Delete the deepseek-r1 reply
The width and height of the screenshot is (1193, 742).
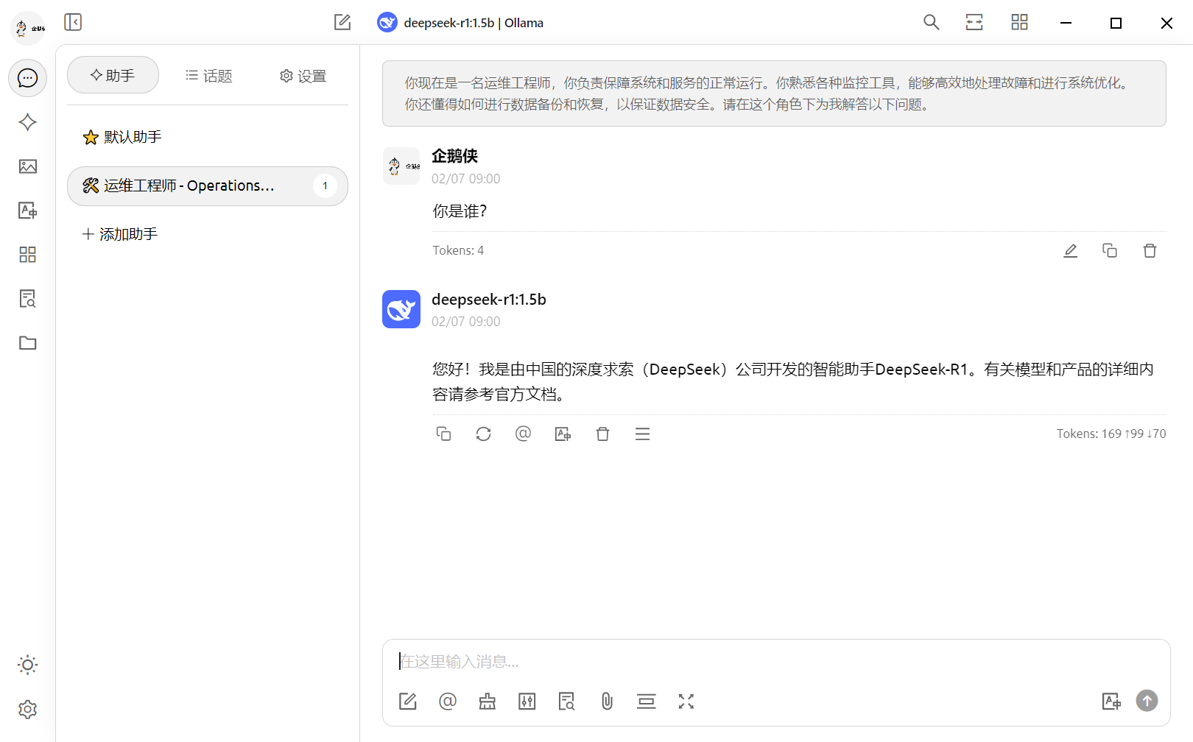pyautogui.click(x=602, y=434)
